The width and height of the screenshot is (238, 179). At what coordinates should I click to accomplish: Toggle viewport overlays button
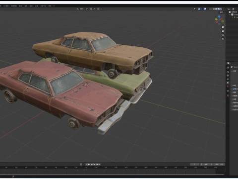click(x=205, y=9)
